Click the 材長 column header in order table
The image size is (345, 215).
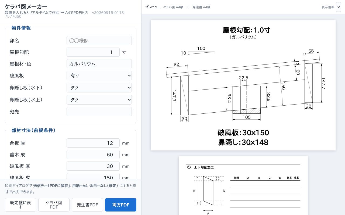tap(289, 178)
